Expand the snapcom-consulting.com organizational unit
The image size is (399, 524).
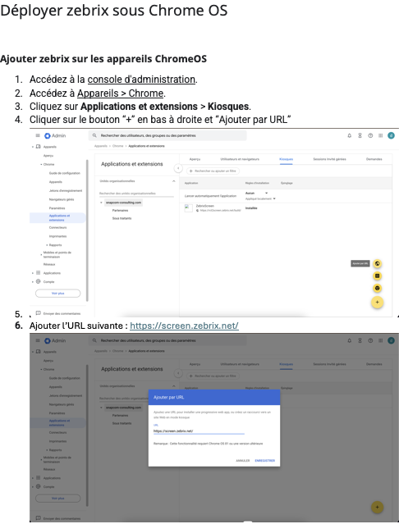101,203
